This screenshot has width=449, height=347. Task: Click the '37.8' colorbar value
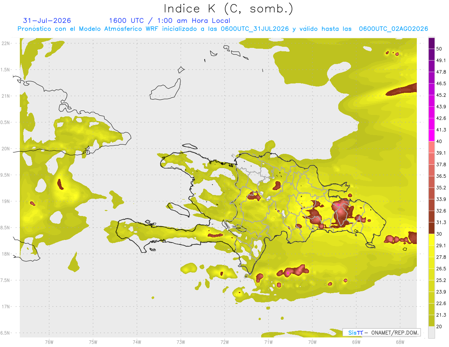click(441, 164)
